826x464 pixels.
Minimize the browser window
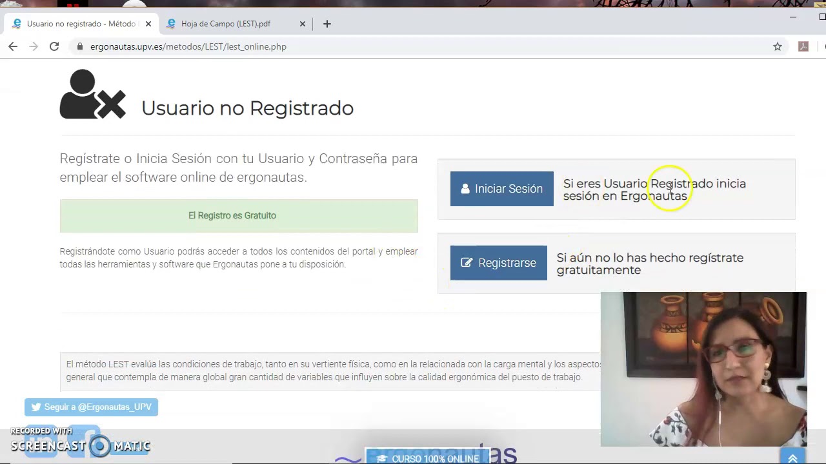[x=793, y=17]
